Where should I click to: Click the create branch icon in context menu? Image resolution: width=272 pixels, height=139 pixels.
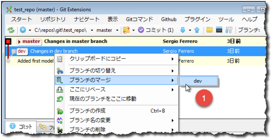pos(60,111)
